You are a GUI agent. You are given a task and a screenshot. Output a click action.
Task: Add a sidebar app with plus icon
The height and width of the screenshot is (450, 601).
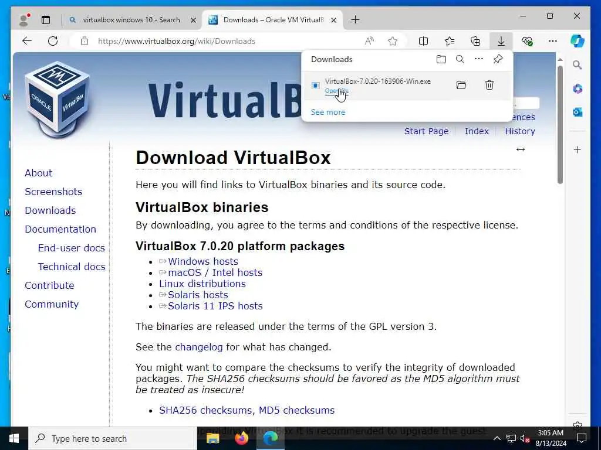[578, 149]
